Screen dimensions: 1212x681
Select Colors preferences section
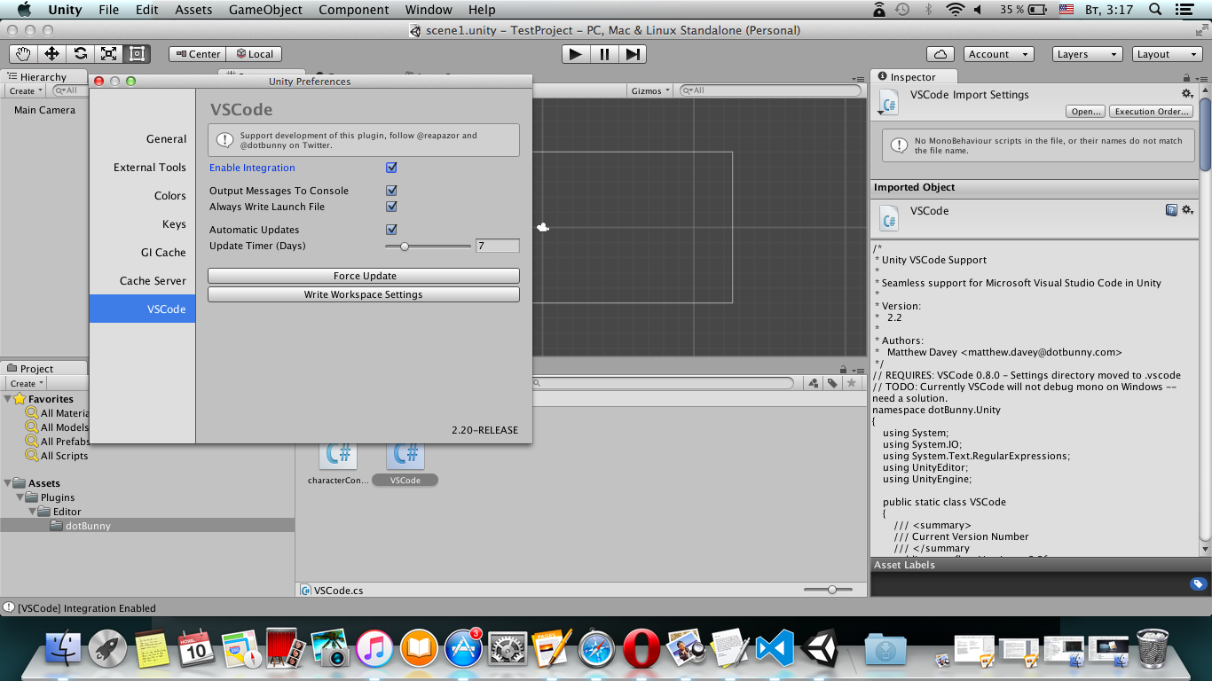coord(142,196)
